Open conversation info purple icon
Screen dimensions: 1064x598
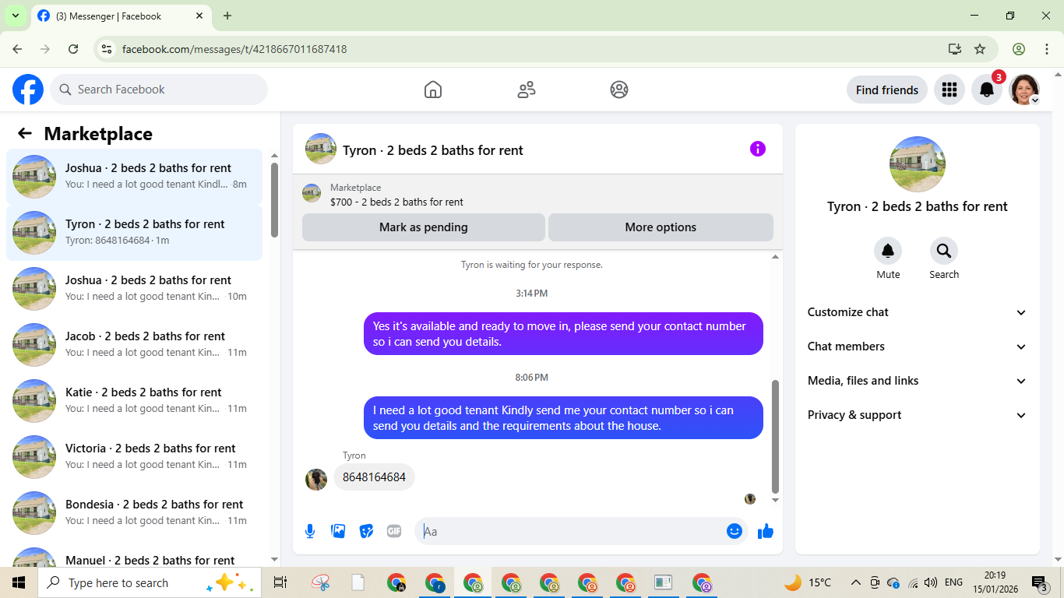(758, 149)
